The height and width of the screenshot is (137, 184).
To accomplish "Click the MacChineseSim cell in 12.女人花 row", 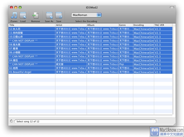I will (x=144, y=29).
